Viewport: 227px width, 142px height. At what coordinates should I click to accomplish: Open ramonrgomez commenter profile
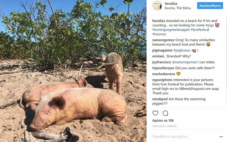pos(163,40)
